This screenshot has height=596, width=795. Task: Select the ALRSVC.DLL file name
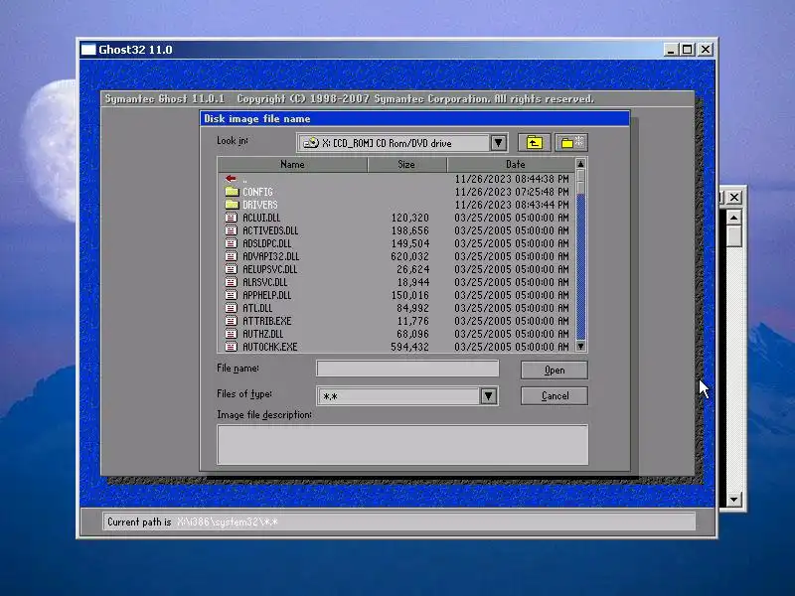264,282
